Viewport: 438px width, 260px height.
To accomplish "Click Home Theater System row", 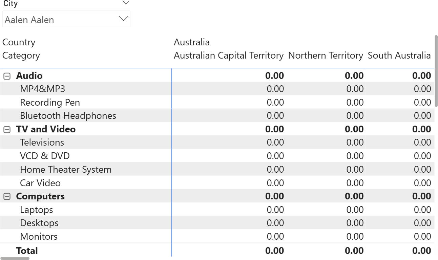I will click(66, 170).
